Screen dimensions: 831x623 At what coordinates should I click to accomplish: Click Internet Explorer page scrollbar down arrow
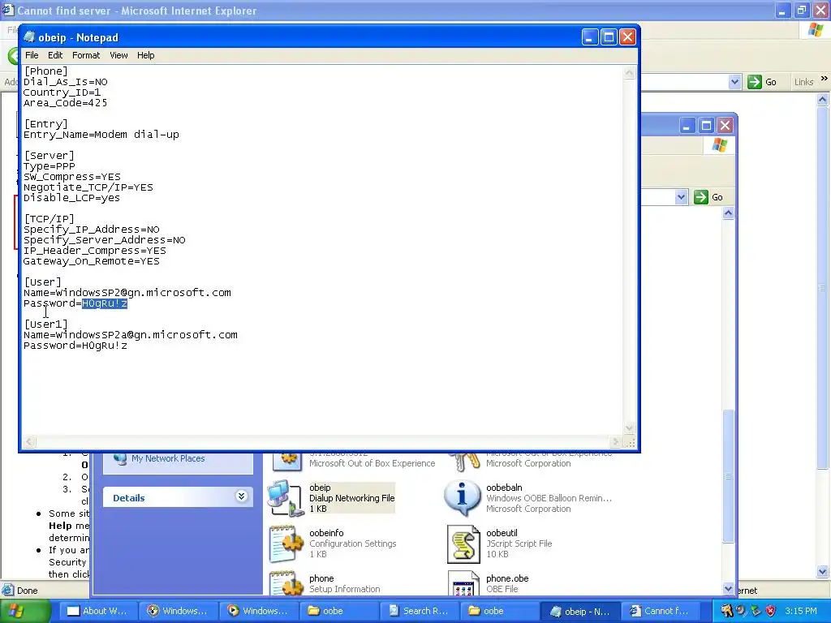click(x=823, y=571)
